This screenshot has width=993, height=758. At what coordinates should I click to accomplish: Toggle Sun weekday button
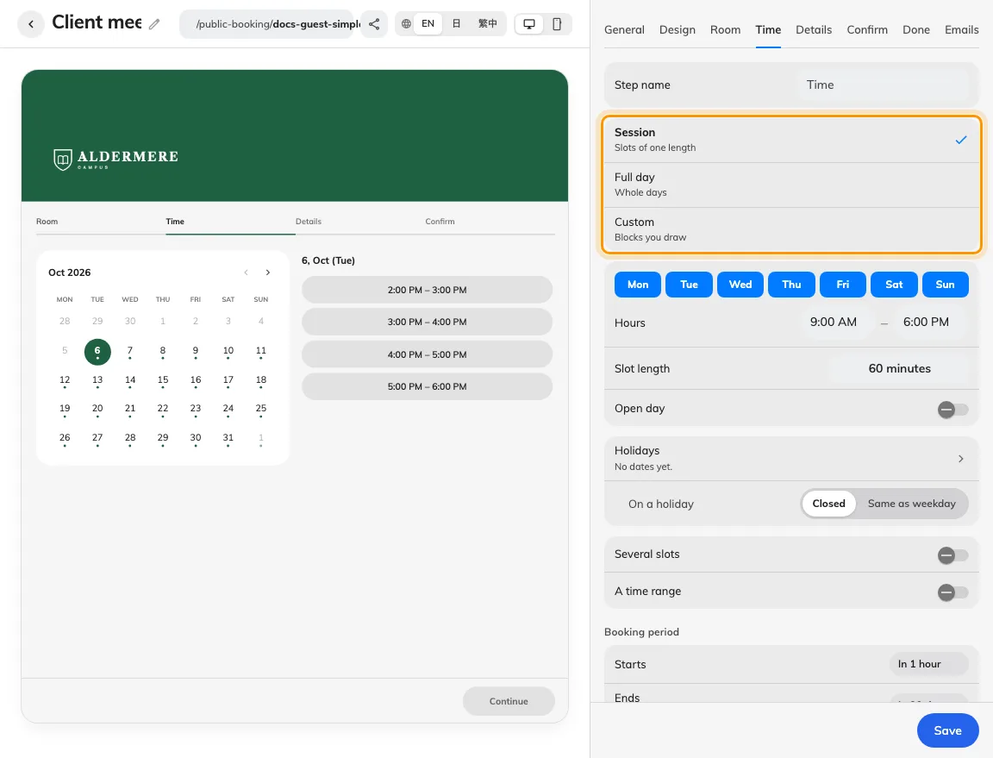pyautogui.click(x=946, y=285)
